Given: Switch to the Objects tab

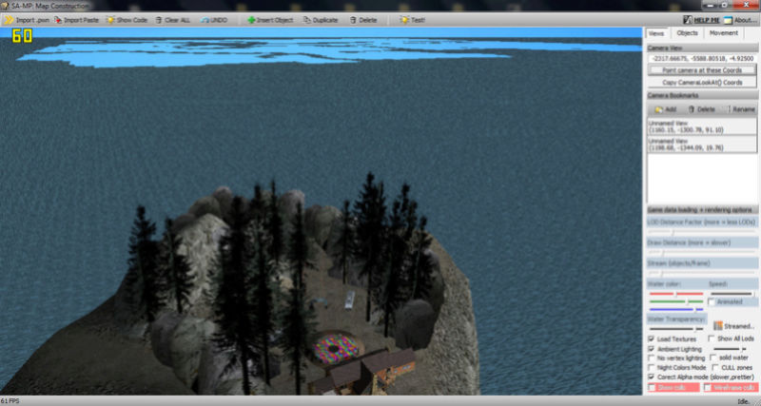Looking at the screenshot, I should click(687, 33).
